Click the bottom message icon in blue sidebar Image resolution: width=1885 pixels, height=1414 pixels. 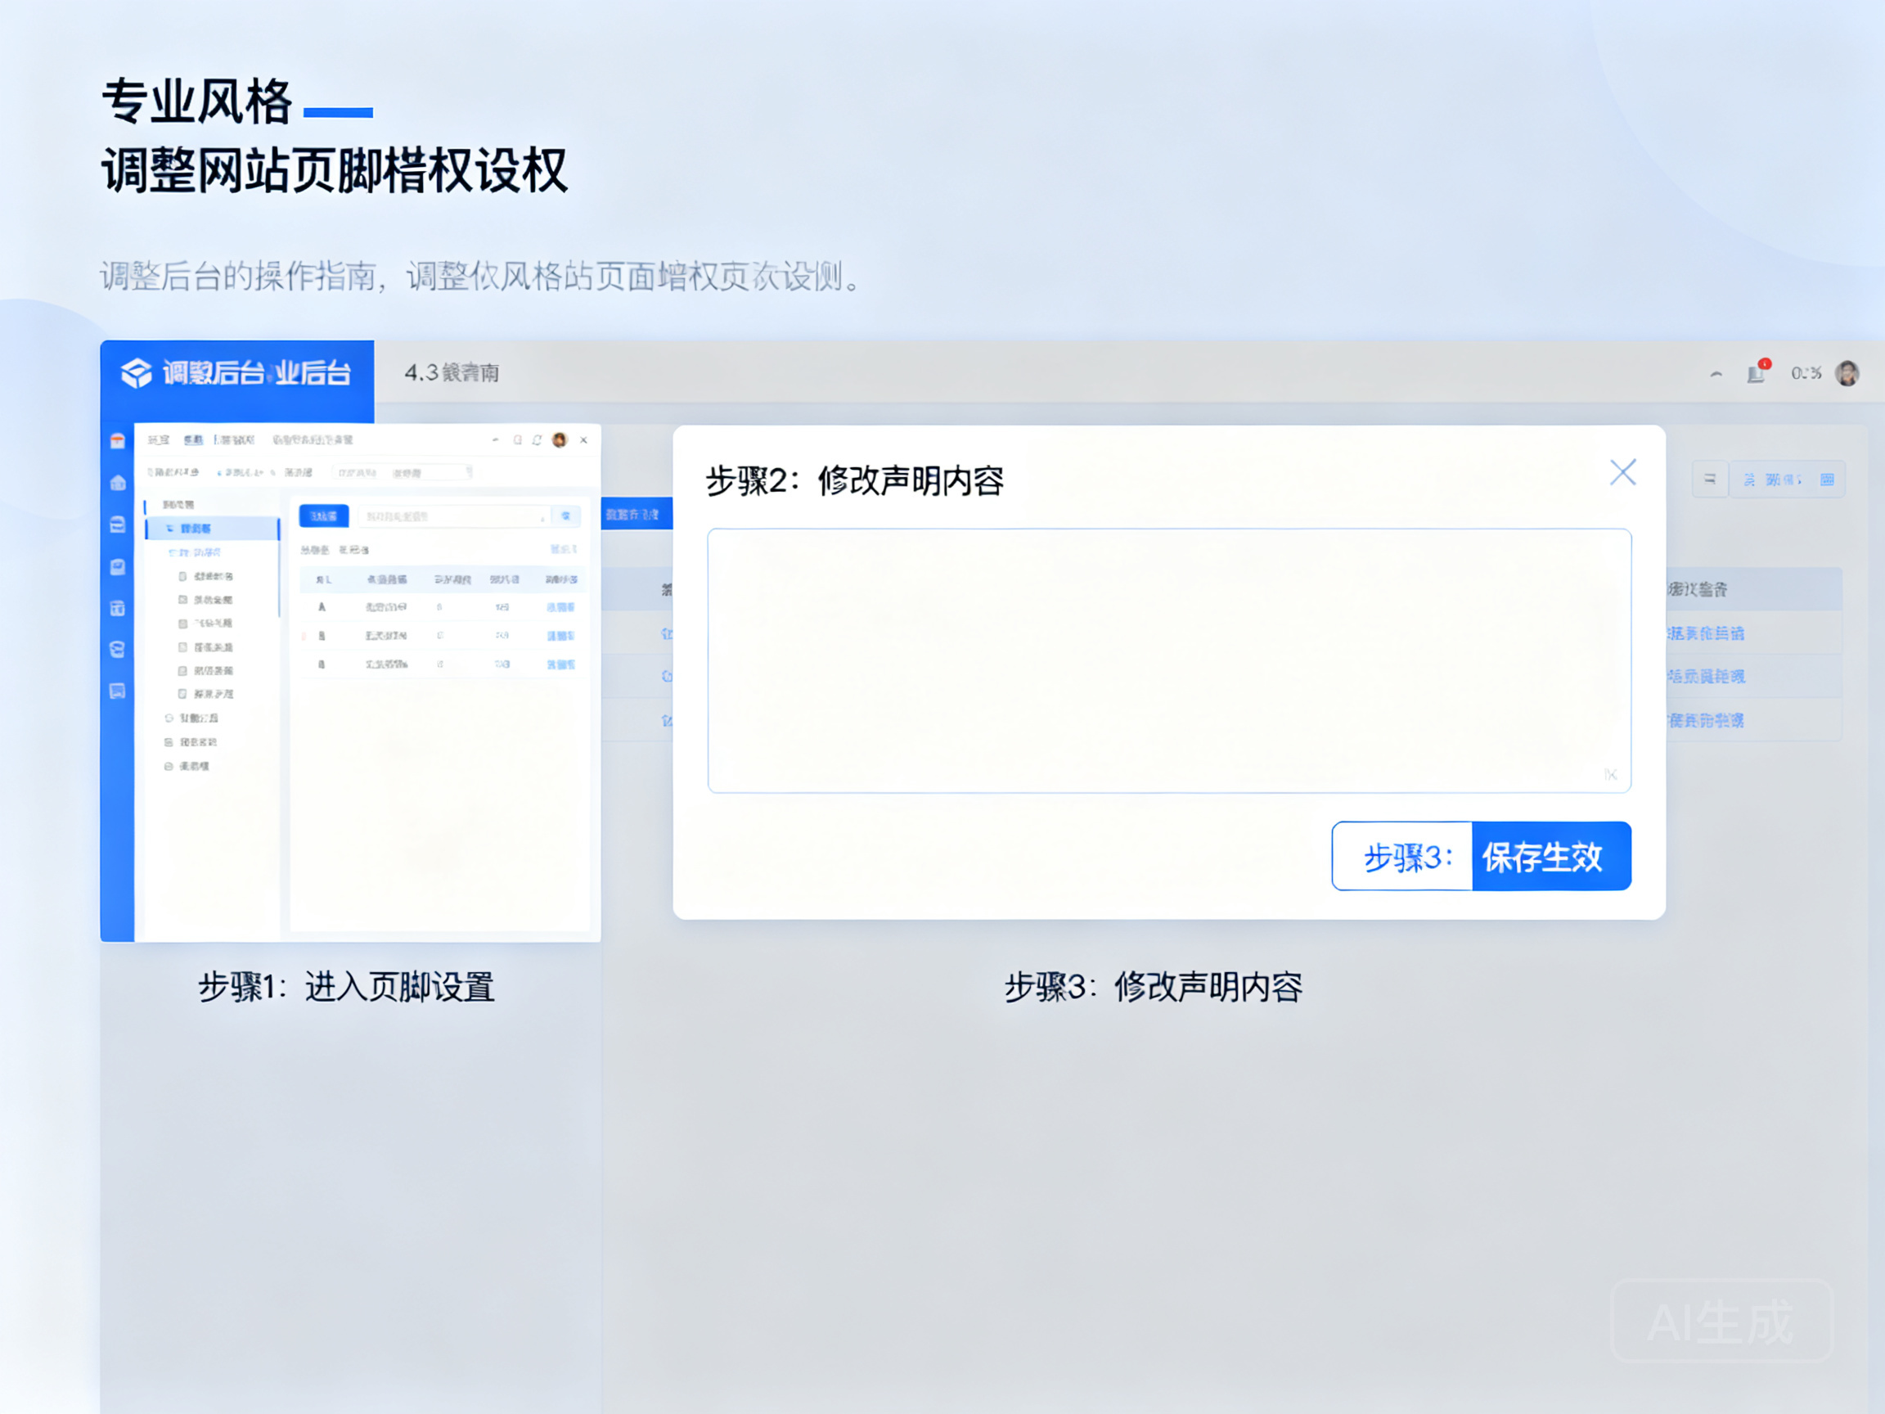pos(118,691)
